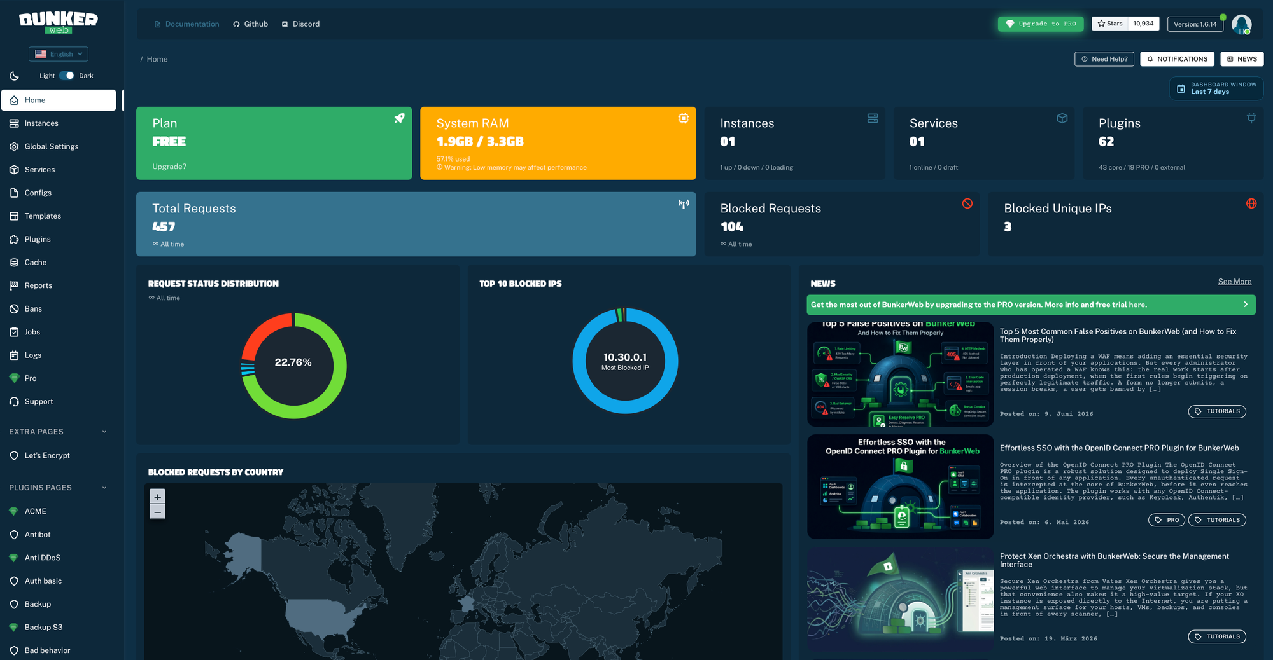Go to Instances in sidebar
Screen dimensions: 1273x660
coord(59,123)
